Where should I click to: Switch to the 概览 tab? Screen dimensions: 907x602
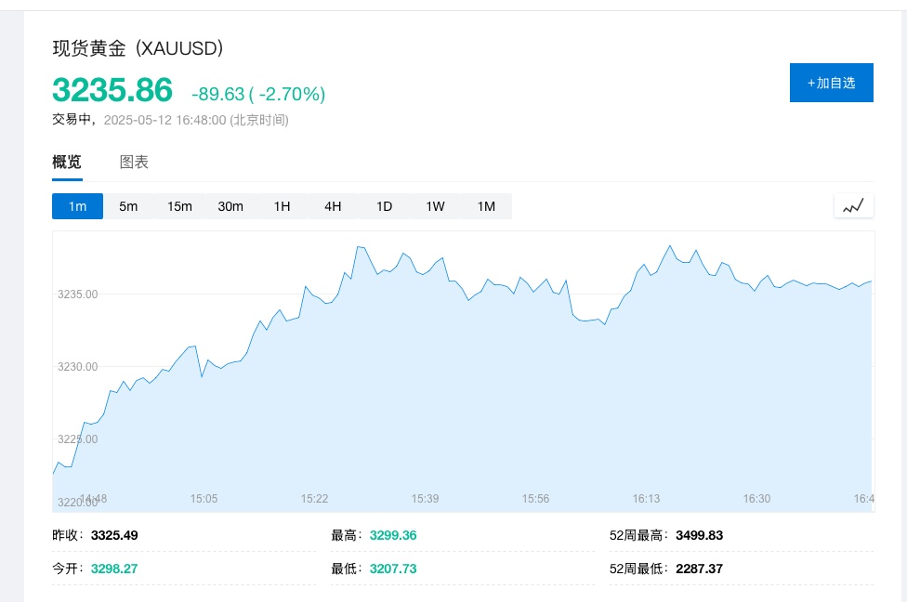[67, 163]
